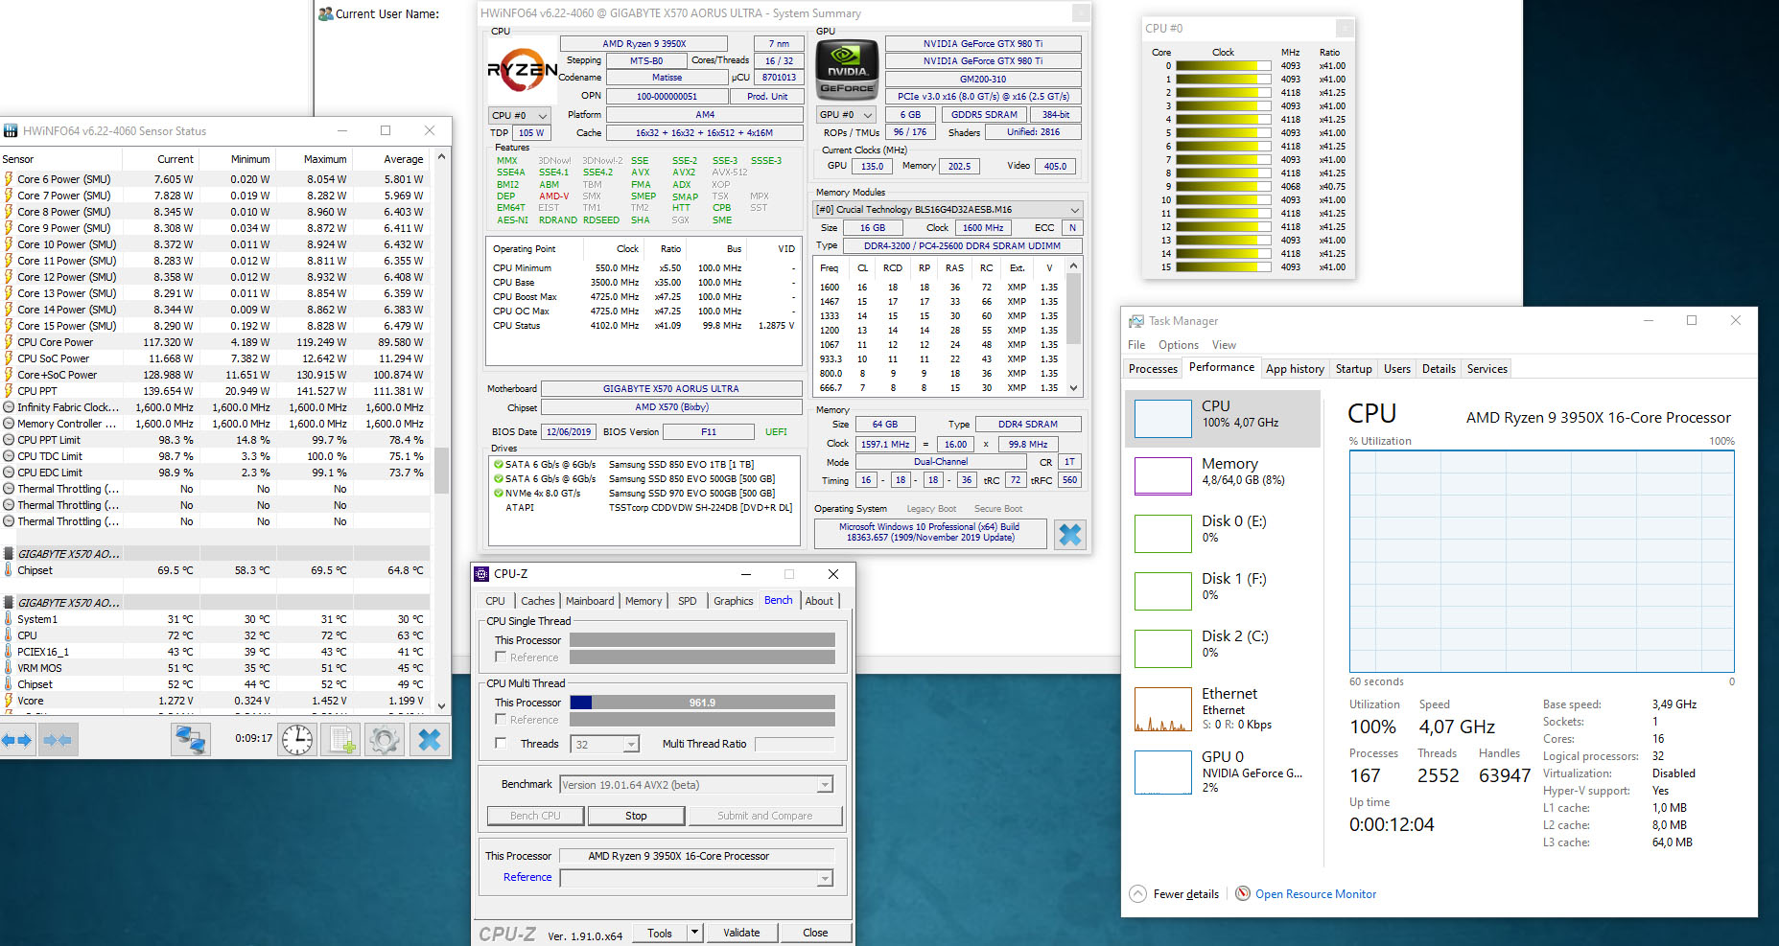
Task: Stop the running CPU-Z benchmark
Action: (x=636, y=816)
